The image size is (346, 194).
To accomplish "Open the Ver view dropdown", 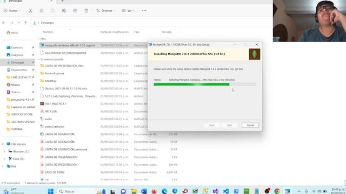I will tap(128, 11).
